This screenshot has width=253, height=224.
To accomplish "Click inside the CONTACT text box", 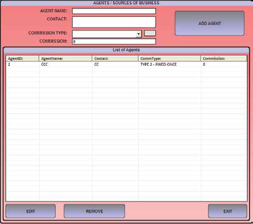I will pos(114,22).
